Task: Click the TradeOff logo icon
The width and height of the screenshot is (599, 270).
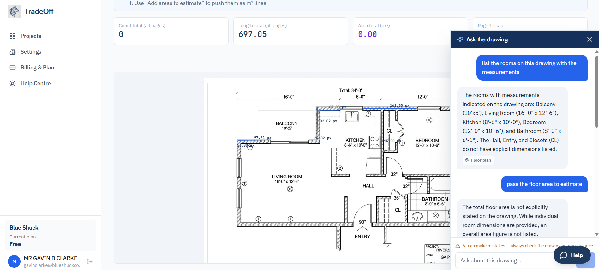Action: pos(14,11)
